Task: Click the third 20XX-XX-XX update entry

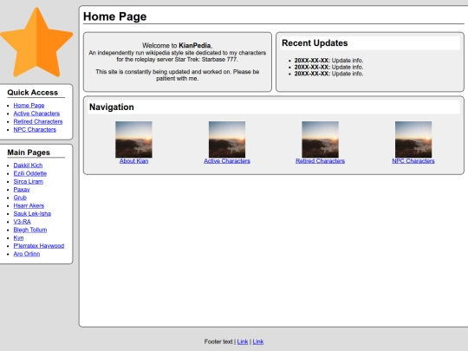Action: click(x=328, y=74)
